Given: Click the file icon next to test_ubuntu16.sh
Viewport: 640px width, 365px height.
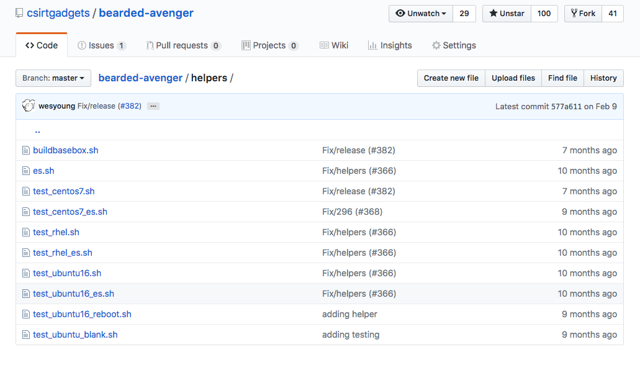Looking at the screenshot, I should (x=25, y=273).
